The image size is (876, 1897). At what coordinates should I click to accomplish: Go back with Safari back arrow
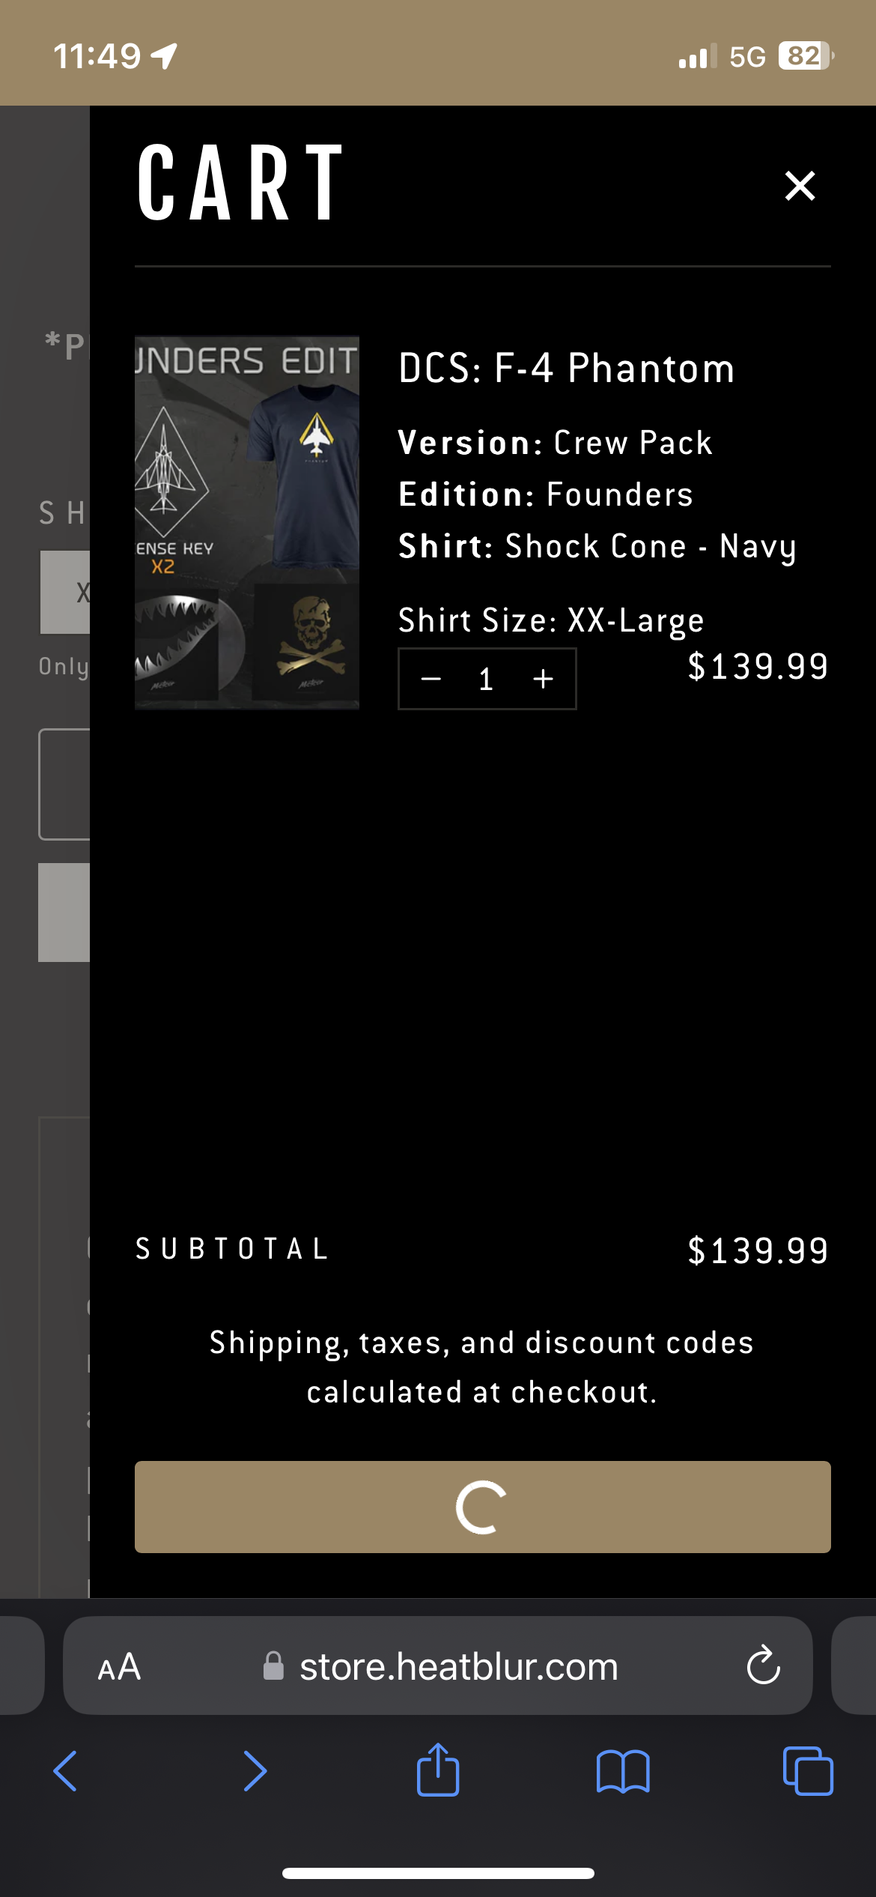tap(65, 1771)
